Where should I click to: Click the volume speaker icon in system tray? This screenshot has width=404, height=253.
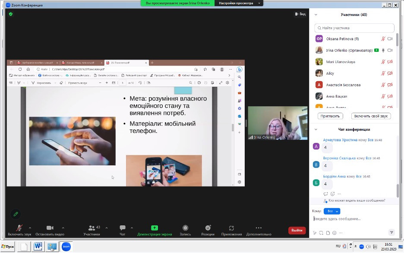click(x=369, y=247)
